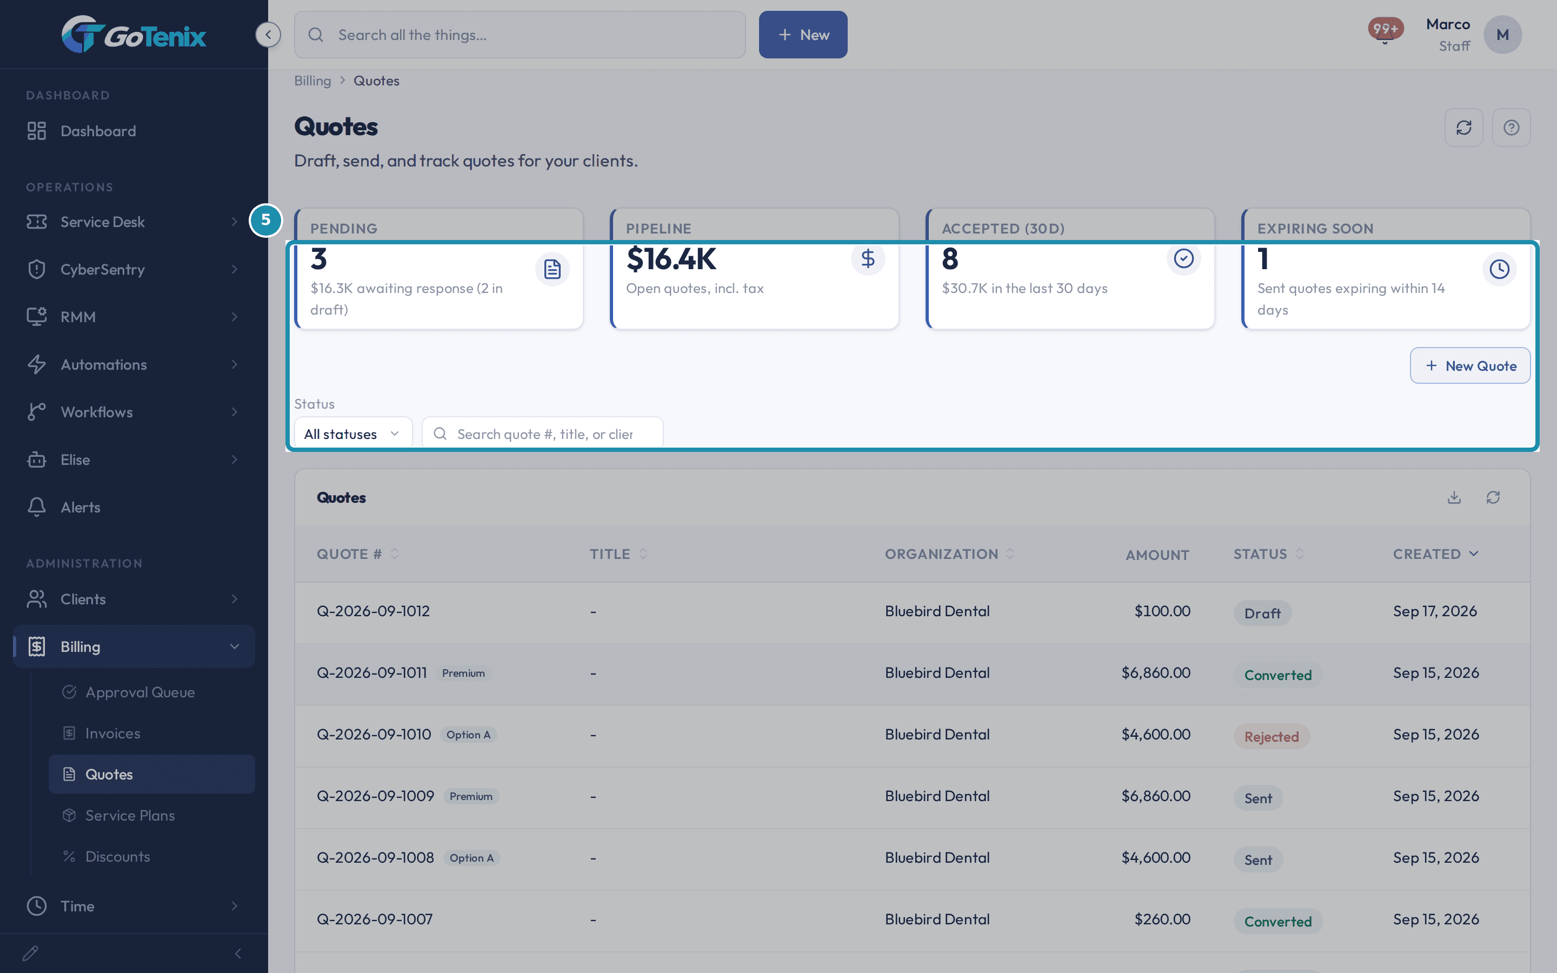The image size is (1557, 973).
Task: Open quote Q-2026-09-1012
Action: coord(373,611)
